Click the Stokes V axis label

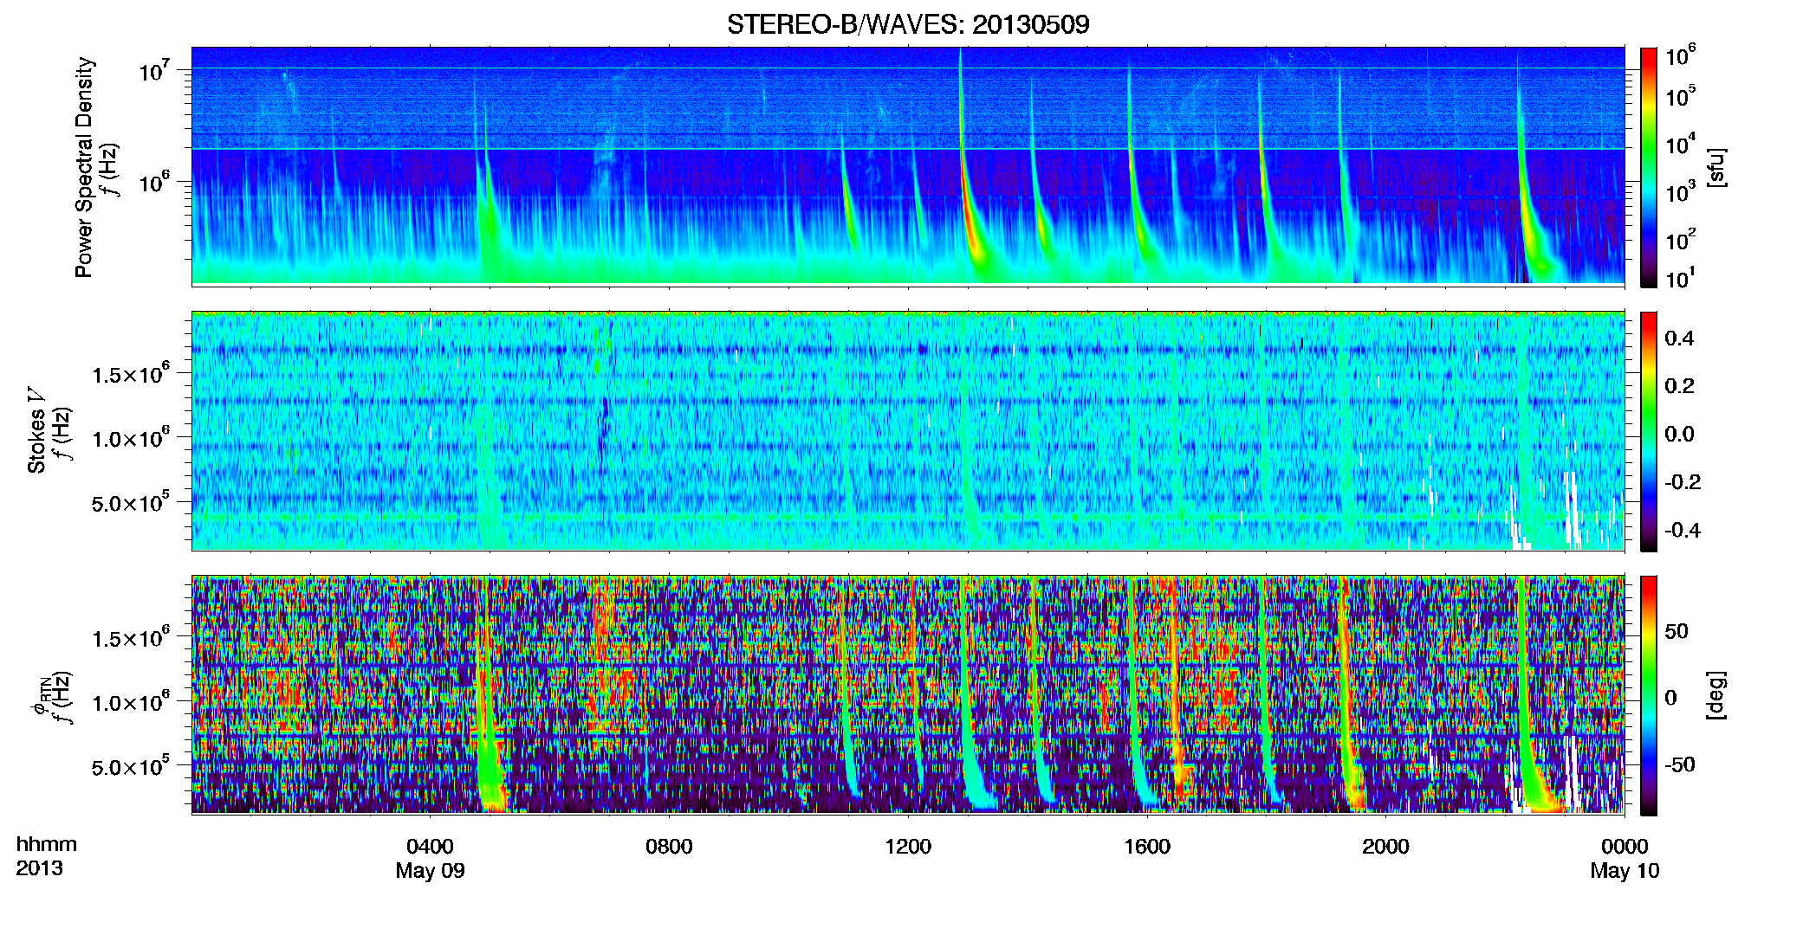point(36,430)
